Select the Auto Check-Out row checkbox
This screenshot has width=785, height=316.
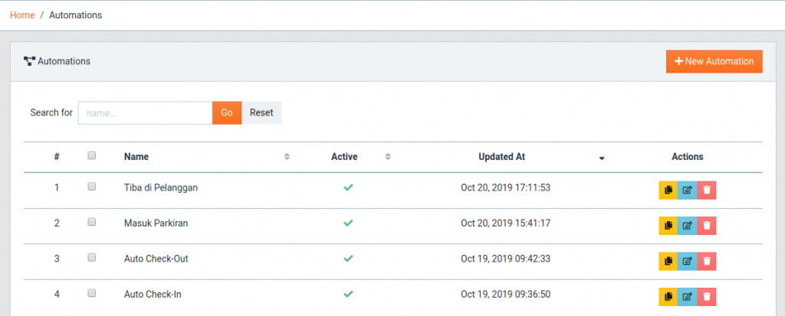click(92, 258)
